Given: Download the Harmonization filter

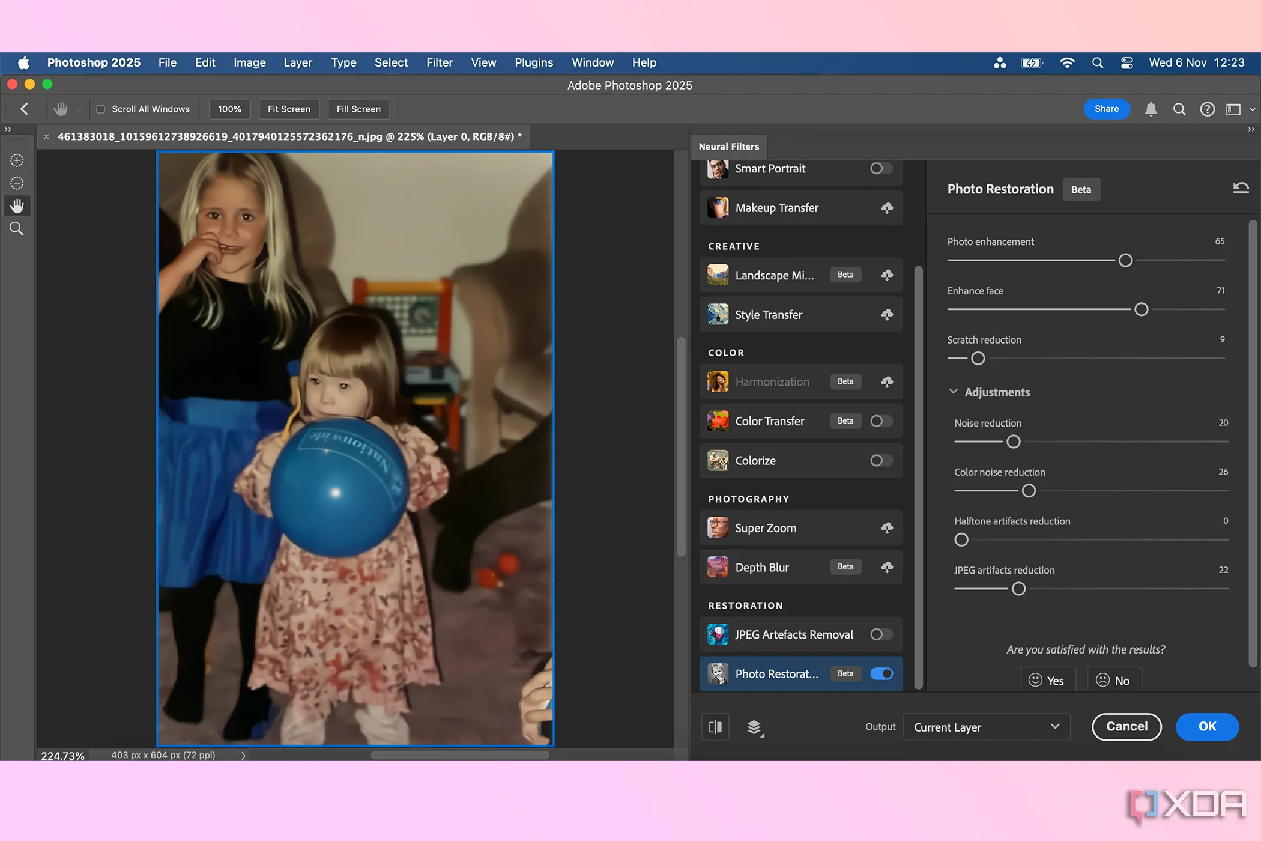Looking at the screenshot, I should 887,382.
